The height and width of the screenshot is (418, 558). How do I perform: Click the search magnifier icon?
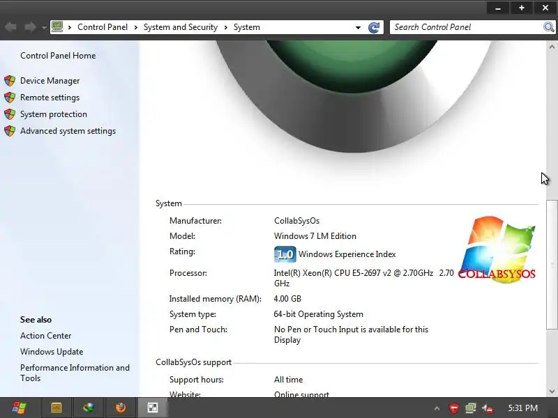pyautogui.click(x=549, y=27)
